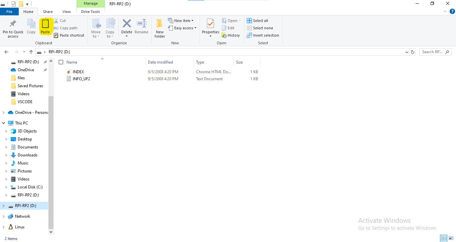
Task: Open the File menu tab
Action: (x=9, y=12)
